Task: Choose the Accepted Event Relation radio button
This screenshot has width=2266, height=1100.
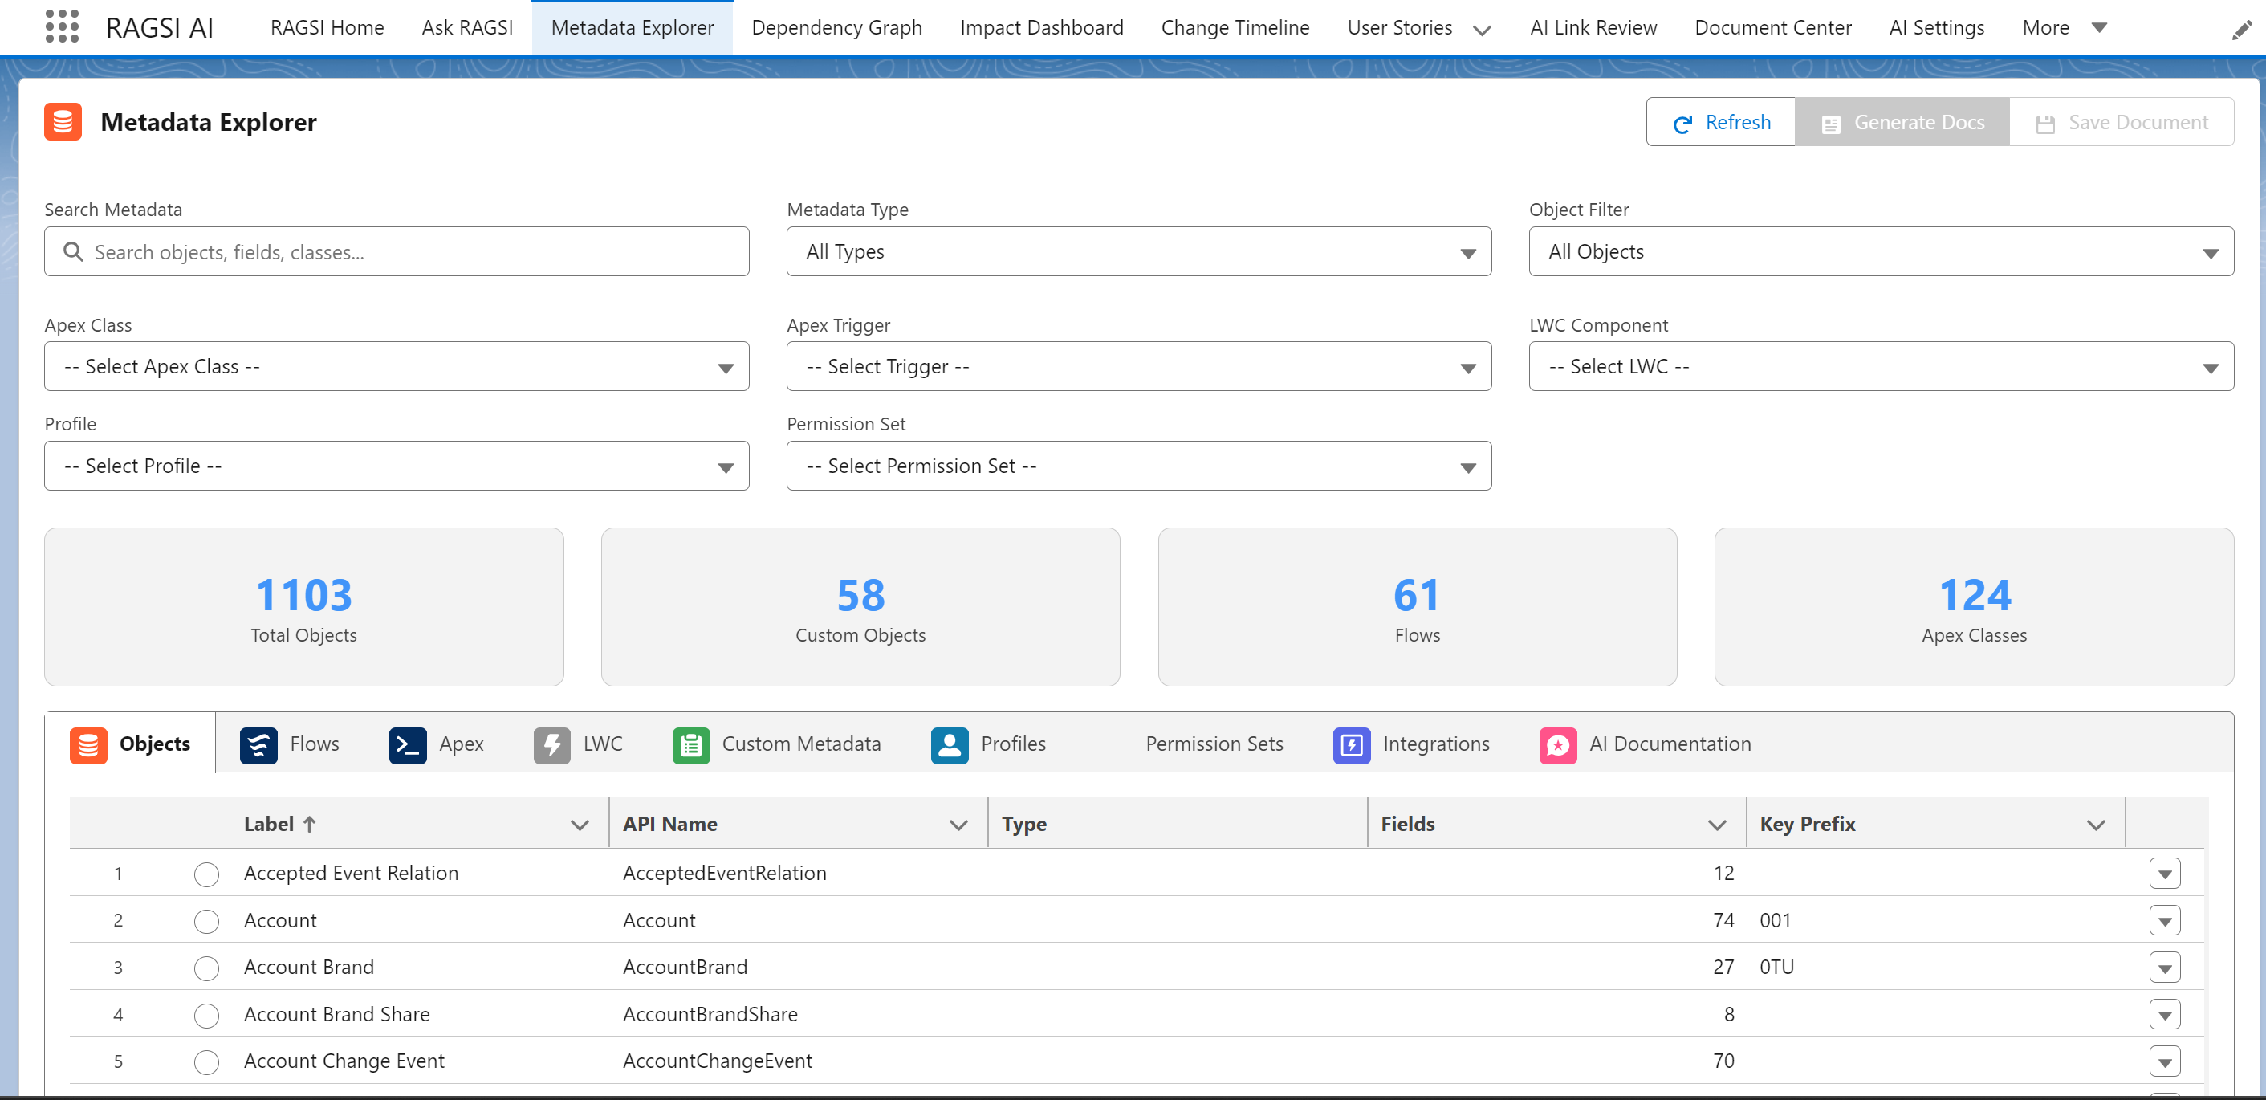Action: pos(207,874)
